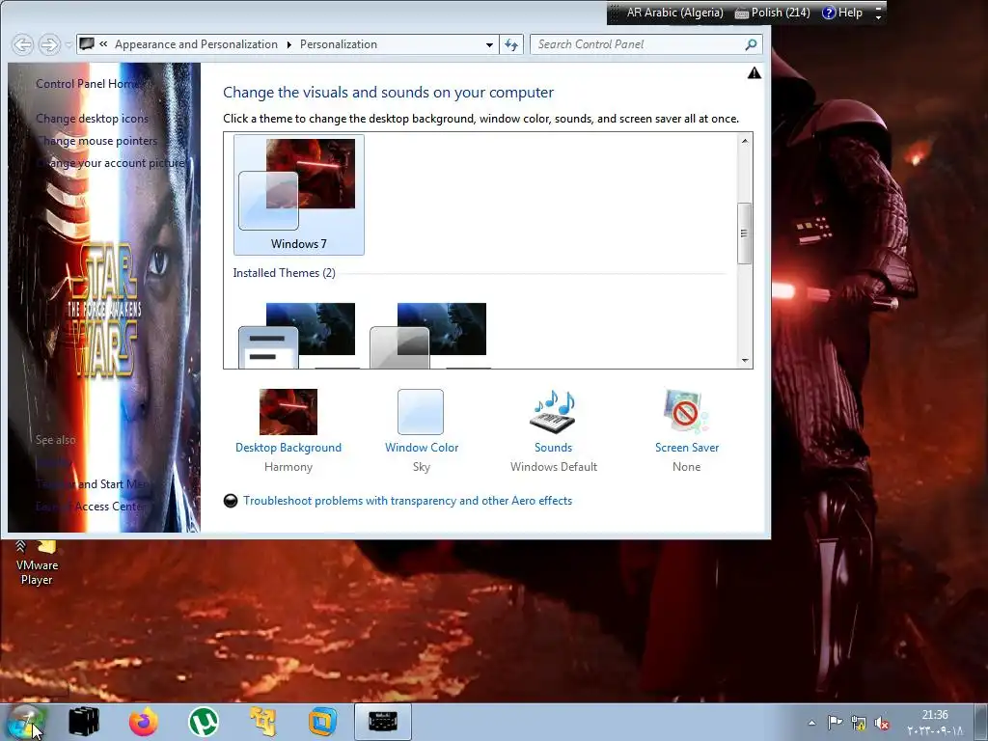988x741 pixels.
Task: Open the network tray icon
Action: point(858,723)
